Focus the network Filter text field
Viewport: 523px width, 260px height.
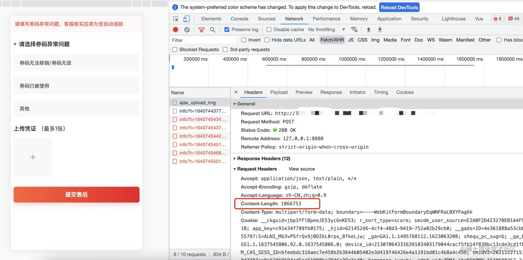[x=204, y=40]
